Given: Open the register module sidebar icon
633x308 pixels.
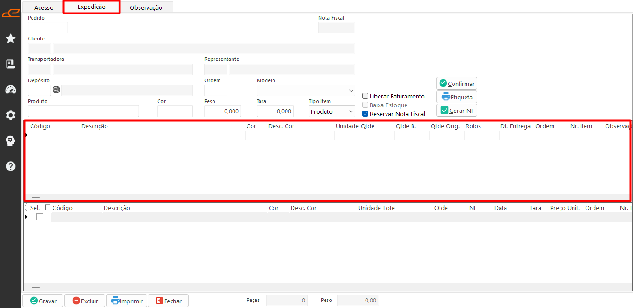Looking at the screenshot, I should (x=10, y=64).
